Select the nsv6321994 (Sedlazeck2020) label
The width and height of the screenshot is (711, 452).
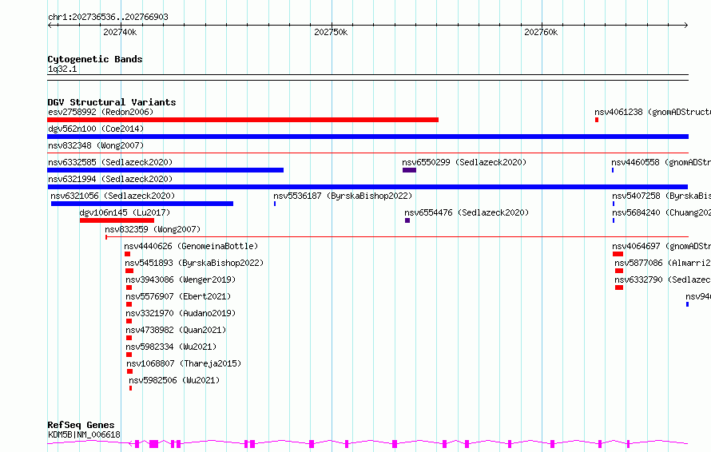(x=110, y=179)
